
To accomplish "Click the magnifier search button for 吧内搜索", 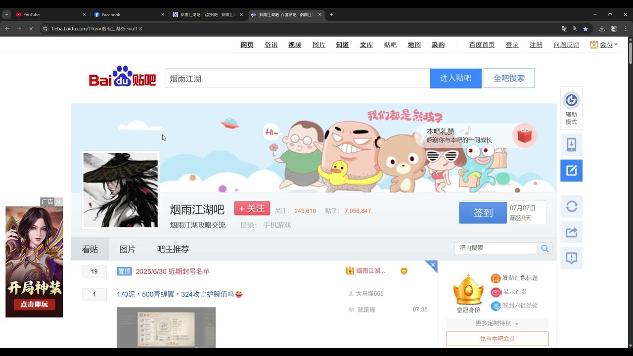I will pyautogui.click(x=544, y=248).
